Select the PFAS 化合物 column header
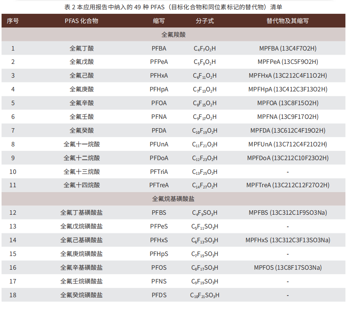 pyautogui.click(x=81, y=21)
